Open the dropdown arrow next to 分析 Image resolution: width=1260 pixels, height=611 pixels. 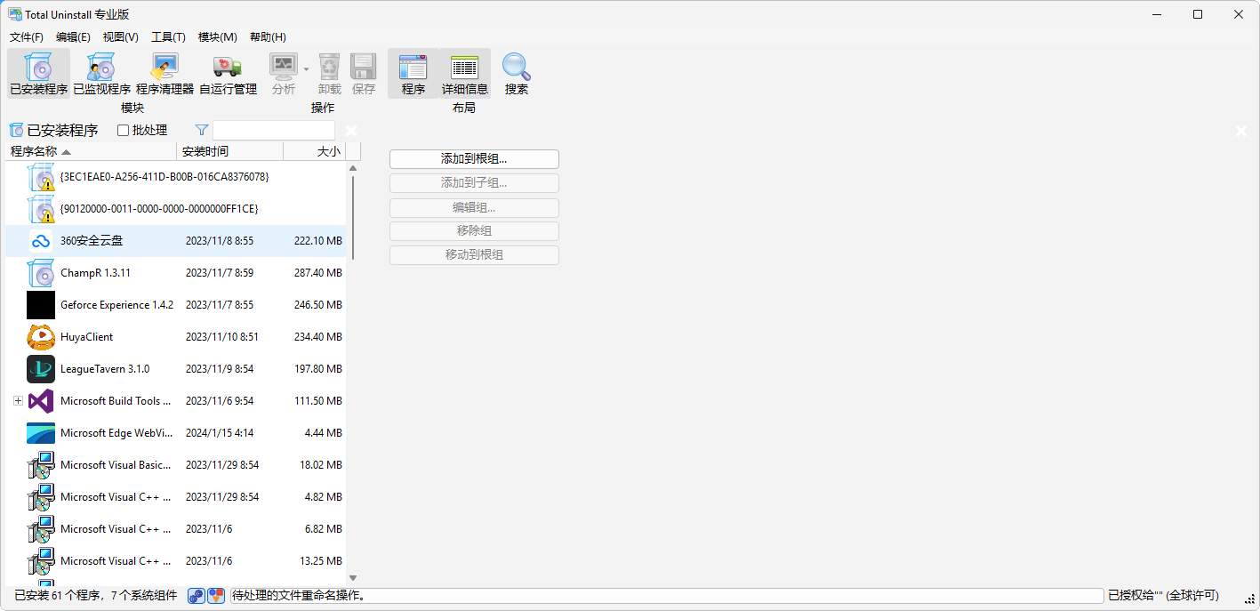pyautogui.click(x=306, y=68)
